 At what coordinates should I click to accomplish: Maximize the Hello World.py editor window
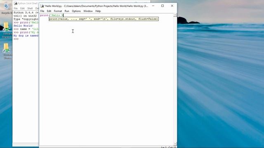pyautogui.click(x=163, y=6)
